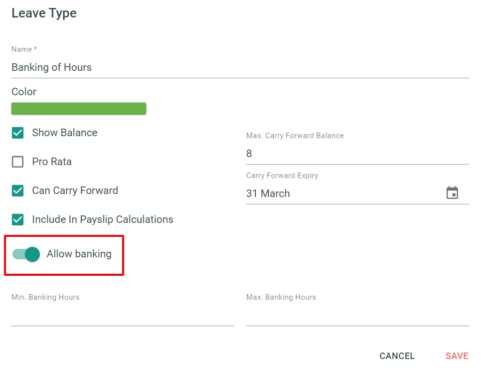Screen dimensions: 481x372
Task: Enable the Pro Rata option
Action: (17, 162)
